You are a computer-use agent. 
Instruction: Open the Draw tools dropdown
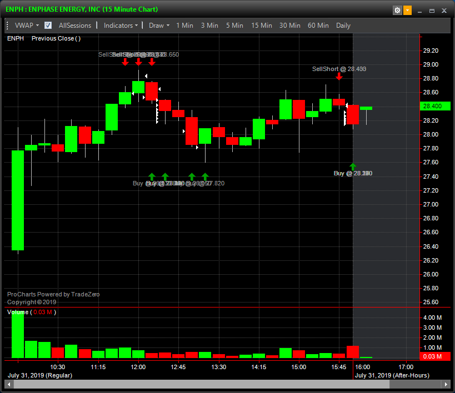tap(159, 26)
